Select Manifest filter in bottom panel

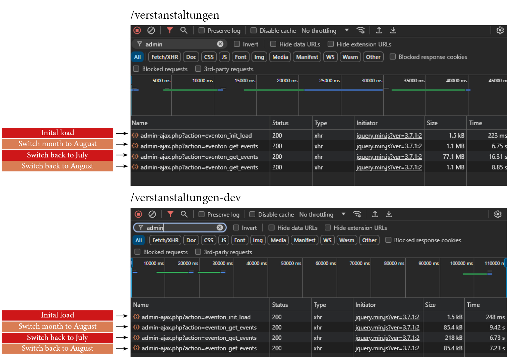click(305, 240)
